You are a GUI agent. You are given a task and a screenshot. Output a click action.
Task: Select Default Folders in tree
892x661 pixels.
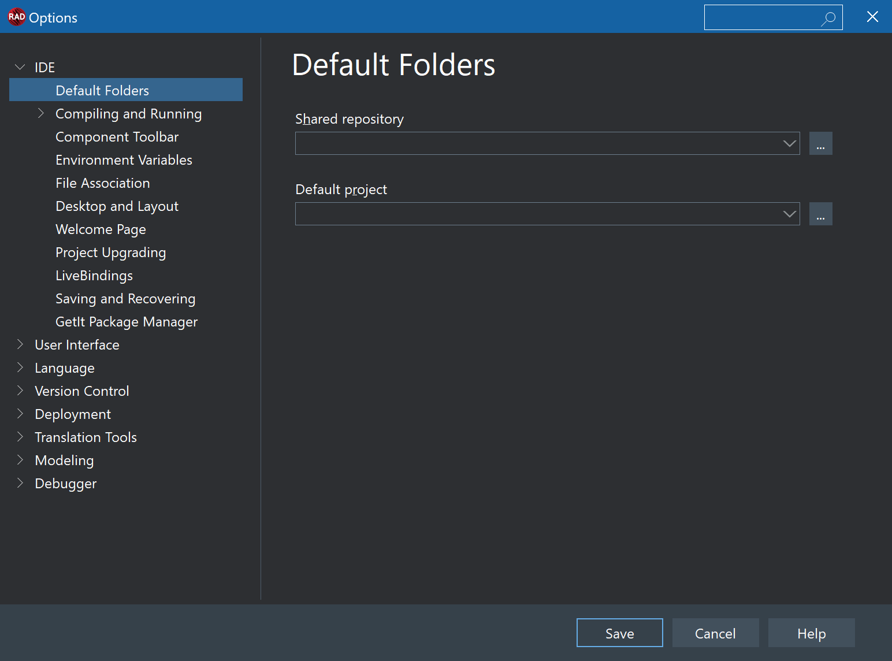[x=126, y=90]
